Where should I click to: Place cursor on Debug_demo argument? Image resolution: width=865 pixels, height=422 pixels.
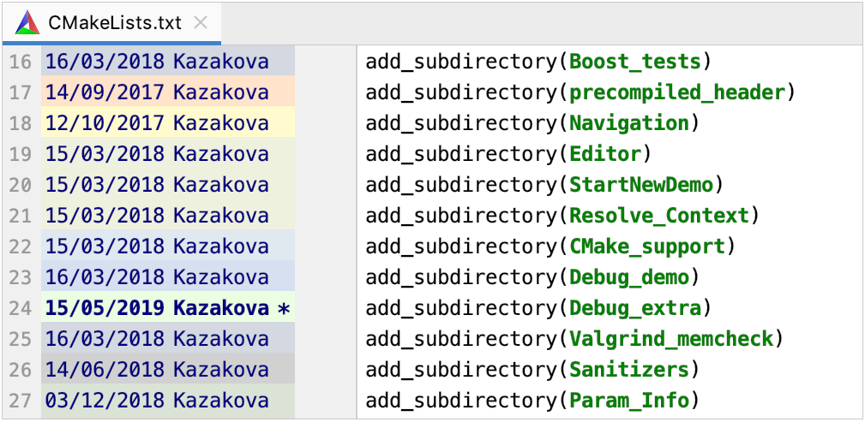629,277
